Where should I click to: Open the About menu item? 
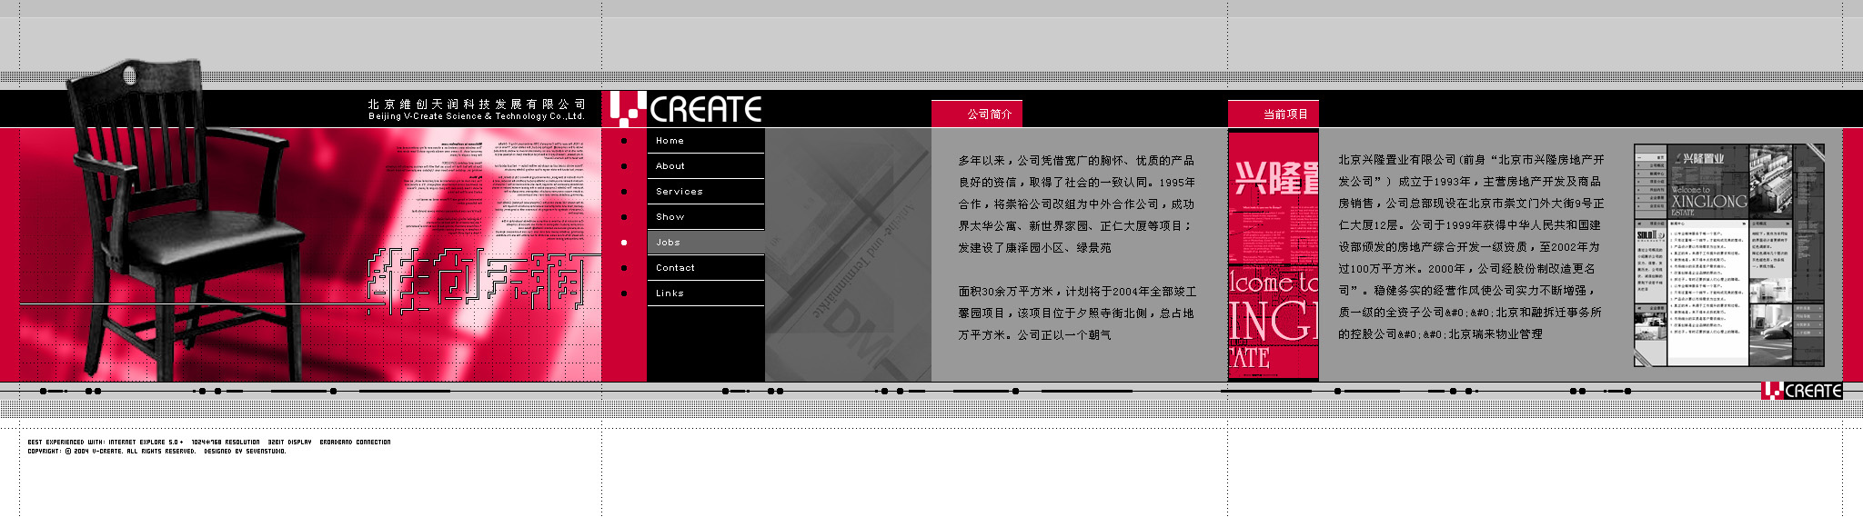706,166
